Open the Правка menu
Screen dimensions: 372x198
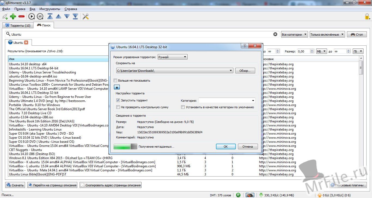coord(20,9)
